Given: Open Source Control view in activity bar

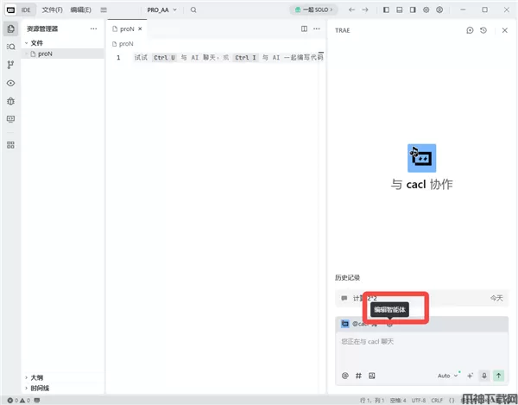Looking at the screenshot, I should 10,65.
